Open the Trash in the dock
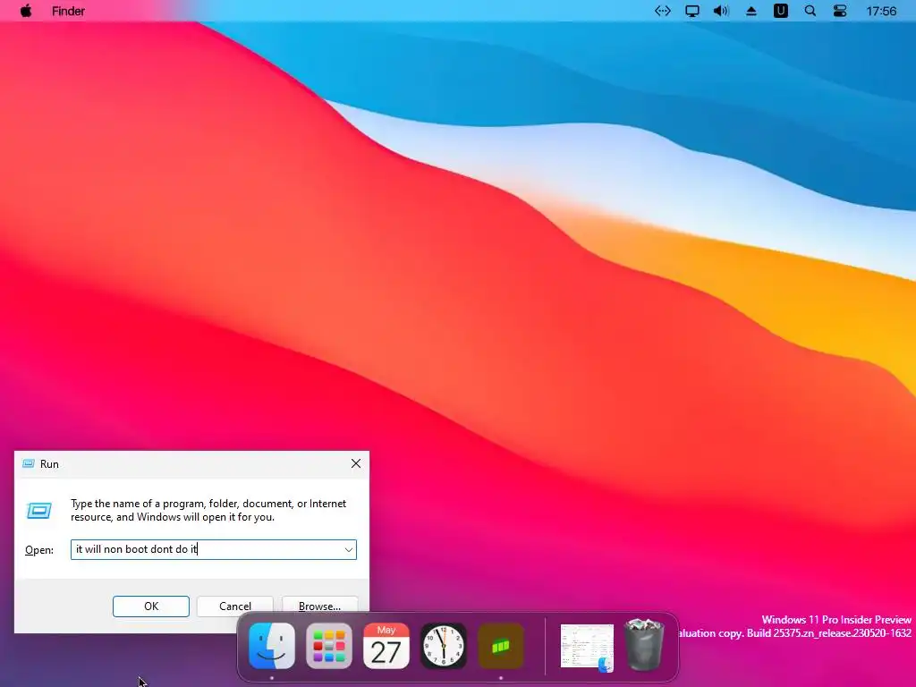Viewport: 916px width, 687px height. (x=644, y=645)
